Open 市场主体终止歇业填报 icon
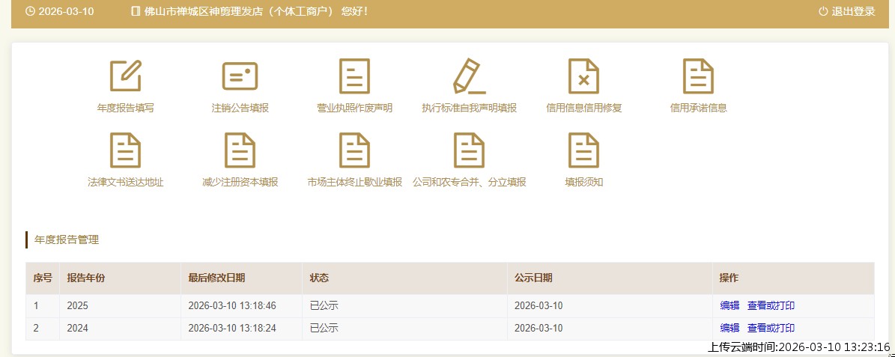The width and height of the screenshot is (895, 357). pos(354,150)
